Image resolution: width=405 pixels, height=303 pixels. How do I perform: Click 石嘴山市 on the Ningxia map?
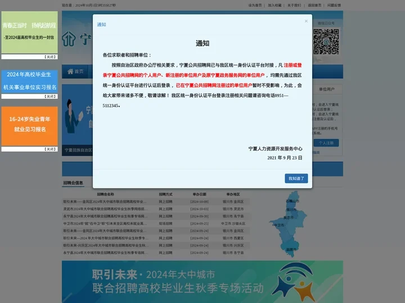click(x=292, y=201)
